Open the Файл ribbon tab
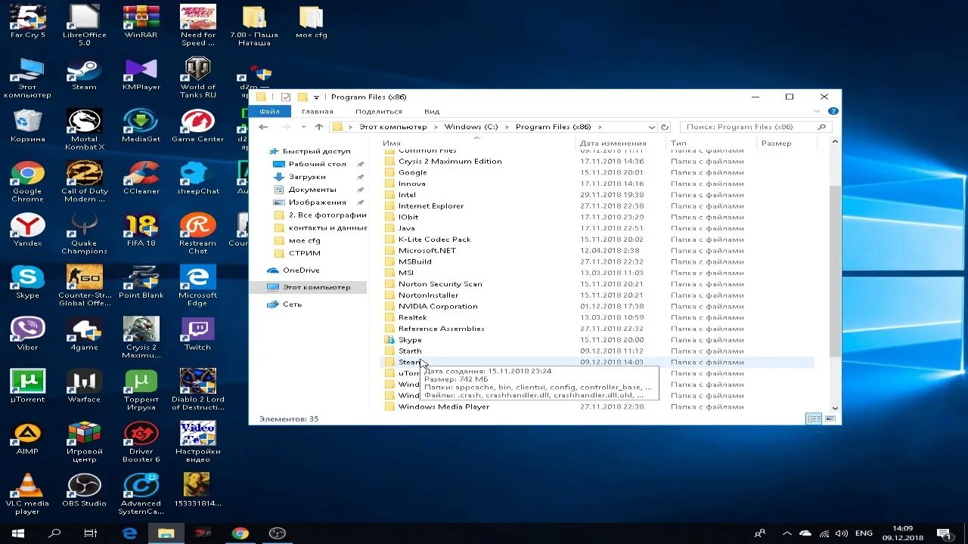968x544 pixels. click(x=269, y=111)
